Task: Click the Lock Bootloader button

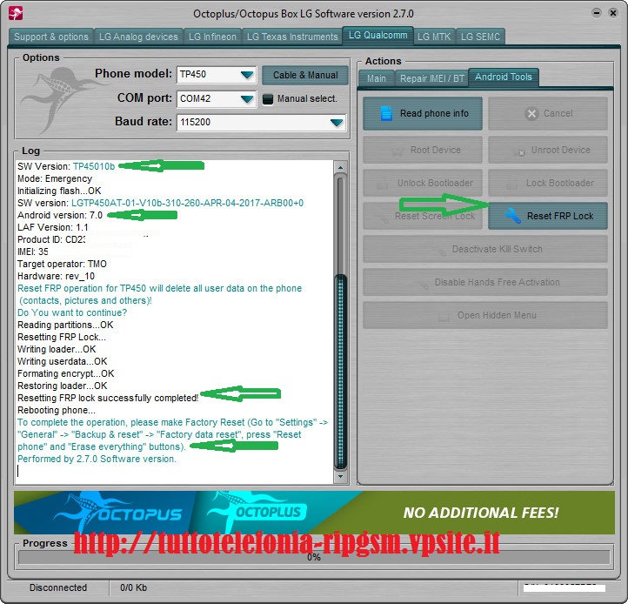Action: [x=548, y=183]
